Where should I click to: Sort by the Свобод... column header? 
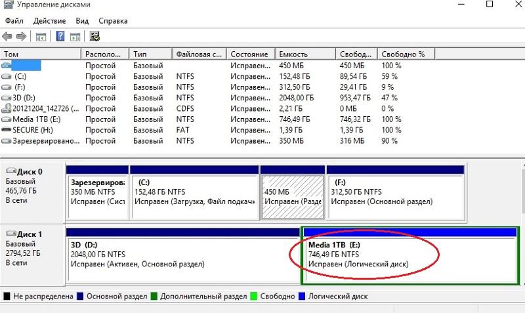(x=356, y=54)
